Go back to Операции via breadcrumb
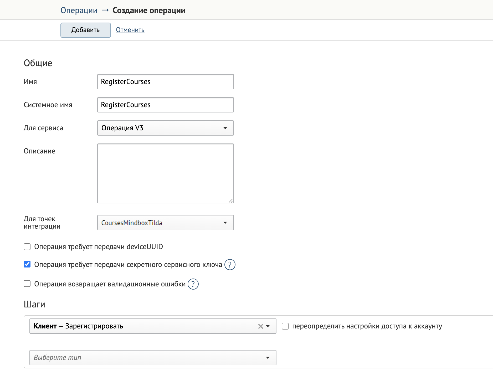 click(x=79, y=11)
